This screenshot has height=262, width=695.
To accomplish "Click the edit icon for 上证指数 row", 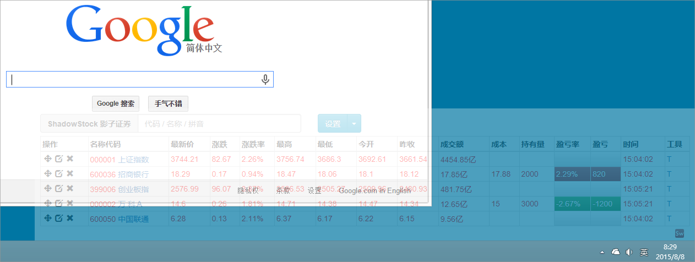I will click(x=59, y=159).
